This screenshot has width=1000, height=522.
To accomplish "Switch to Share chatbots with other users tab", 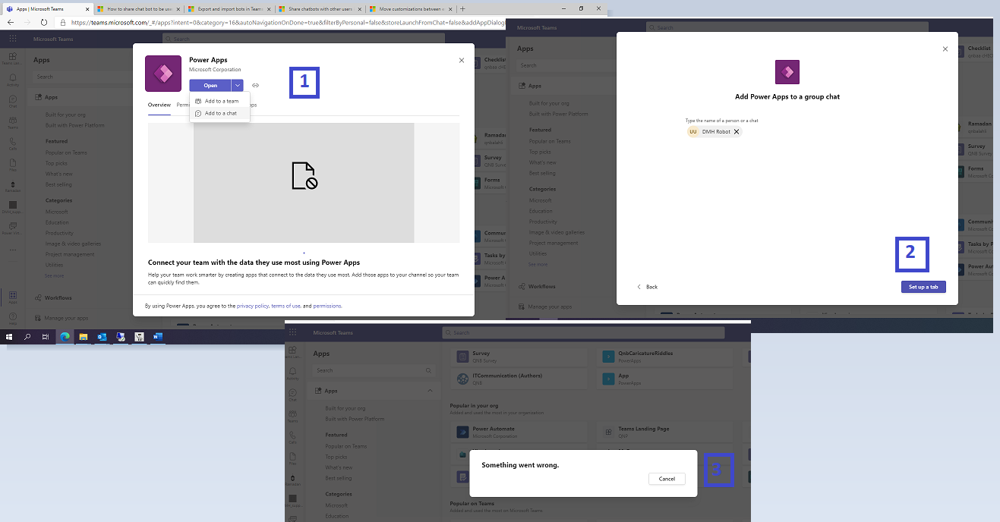I will coord(320,9).
